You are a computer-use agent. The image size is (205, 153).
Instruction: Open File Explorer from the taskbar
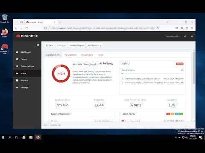[x=31, y=137]
